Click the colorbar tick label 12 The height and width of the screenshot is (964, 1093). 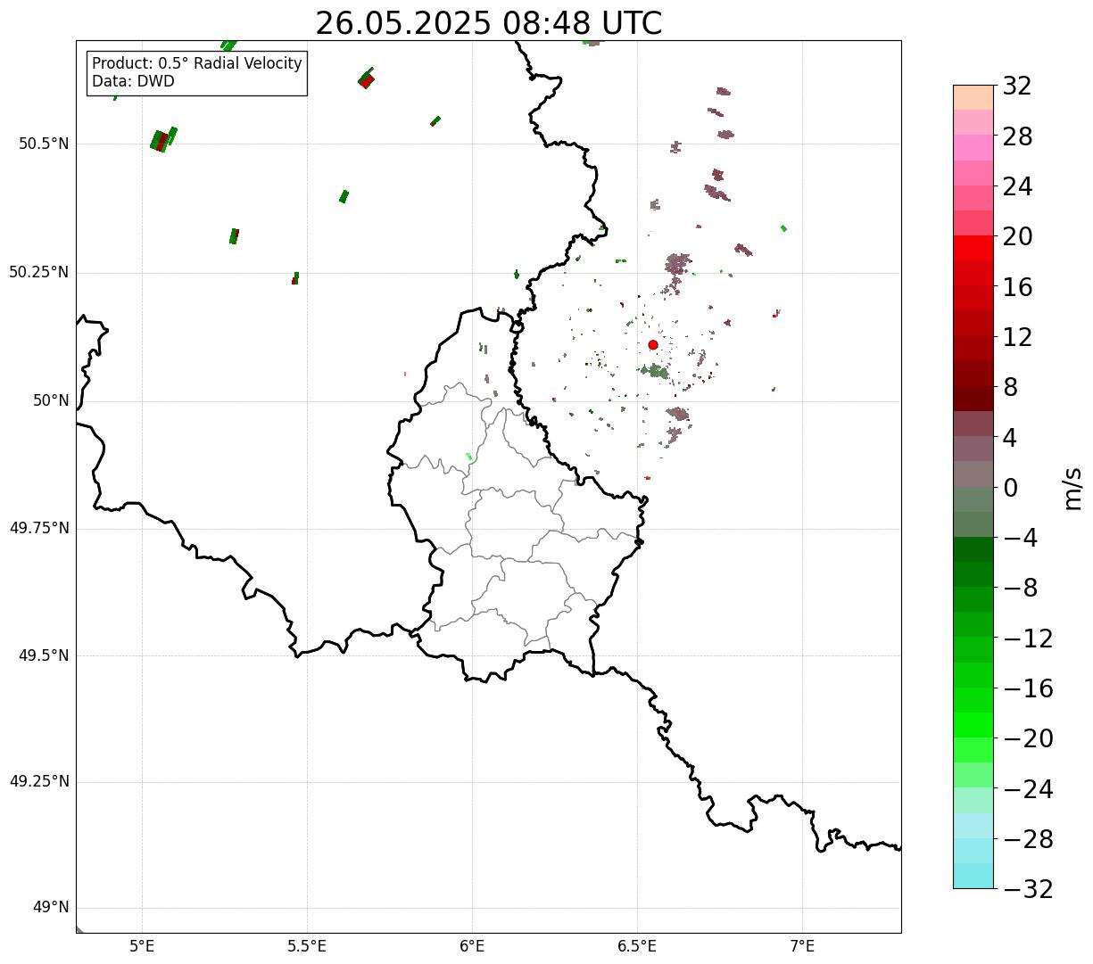[x=1017, y=337]
